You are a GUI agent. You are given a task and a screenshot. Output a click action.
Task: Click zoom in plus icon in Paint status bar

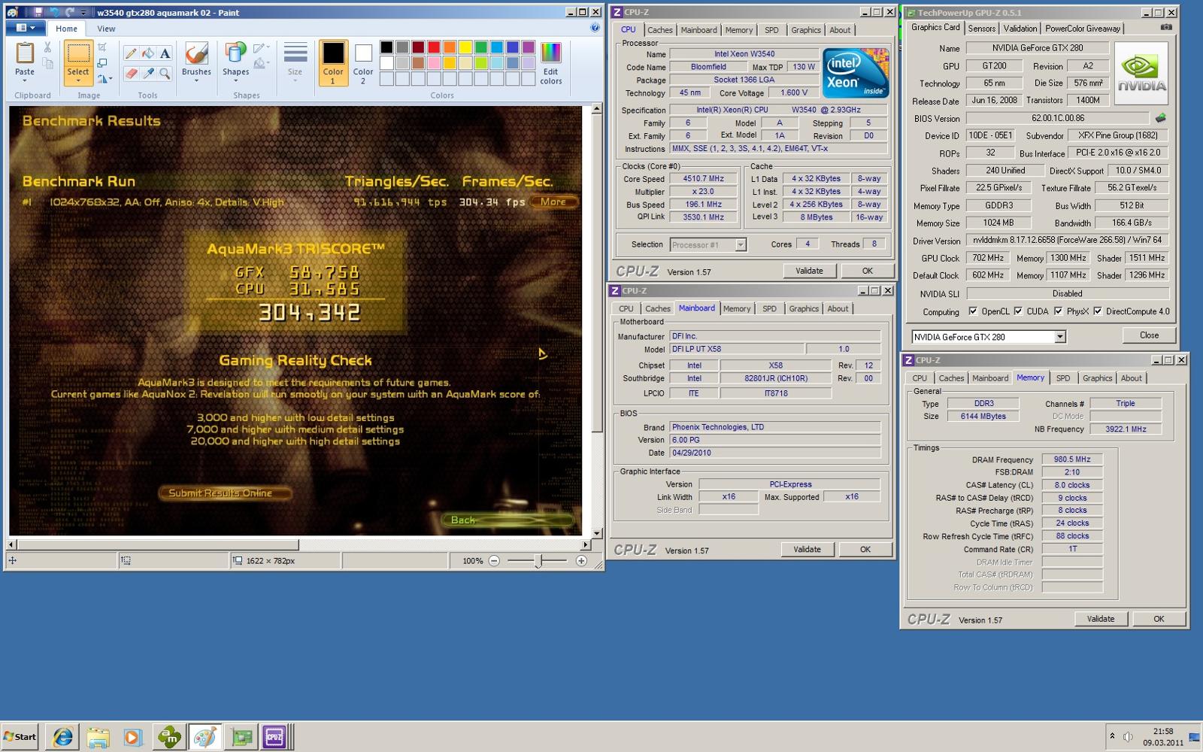581,561
